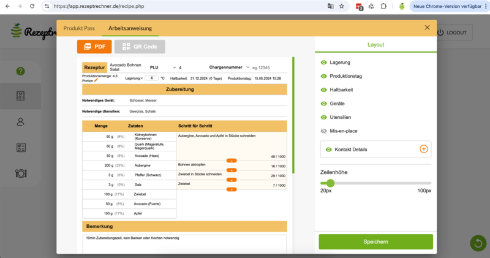Open the PLU dropdown arrow
The height and width of the screenshot is (258, 490).
(174, 67)
